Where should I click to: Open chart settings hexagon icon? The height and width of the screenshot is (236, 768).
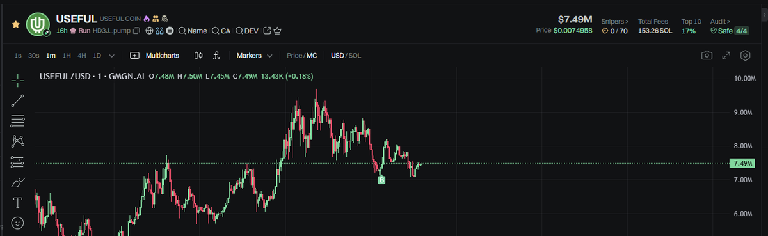tap(745, 56)
